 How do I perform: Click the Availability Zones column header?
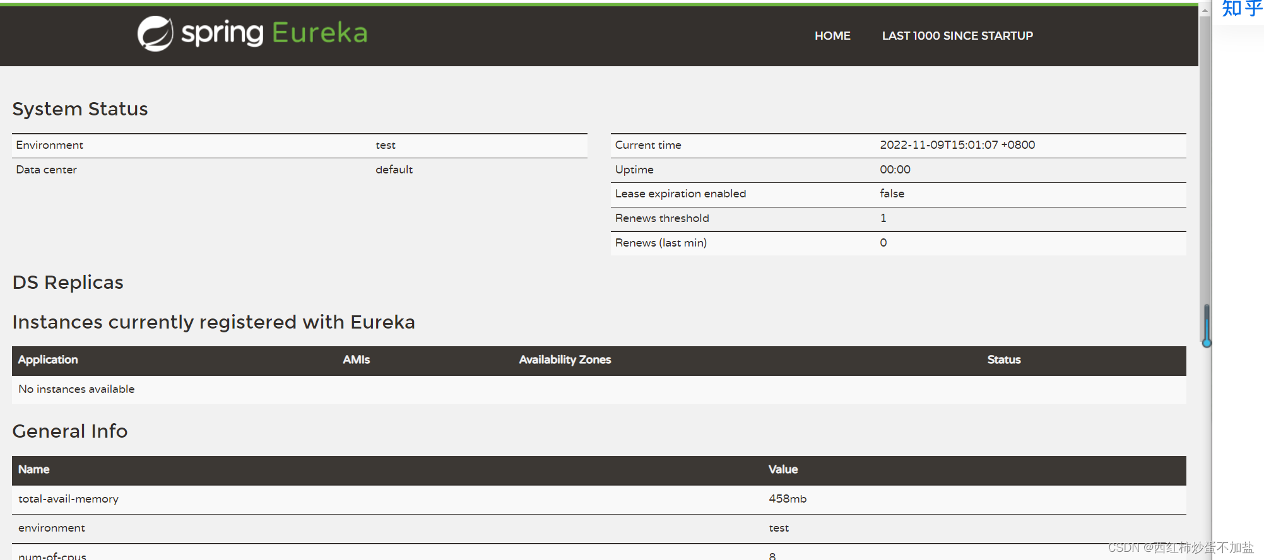pos(565,359)
